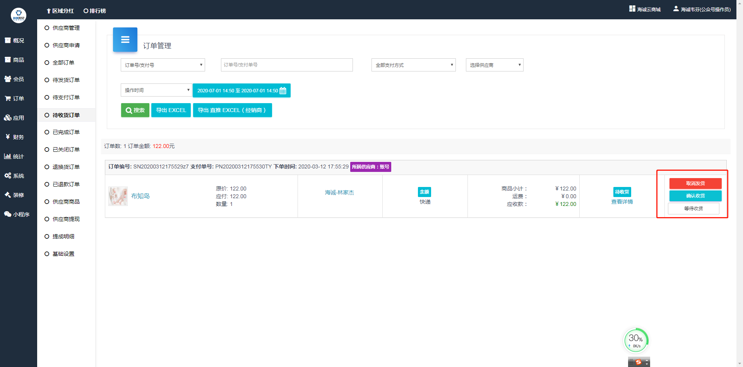
Task: Click the red 取消发货 button
Action: pyautogui.click(x=695, y=183)
